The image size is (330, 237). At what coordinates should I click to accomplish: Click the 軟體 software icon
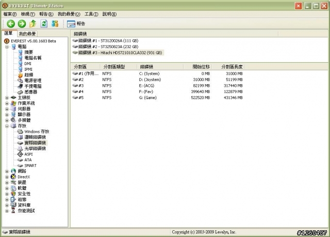13,188
